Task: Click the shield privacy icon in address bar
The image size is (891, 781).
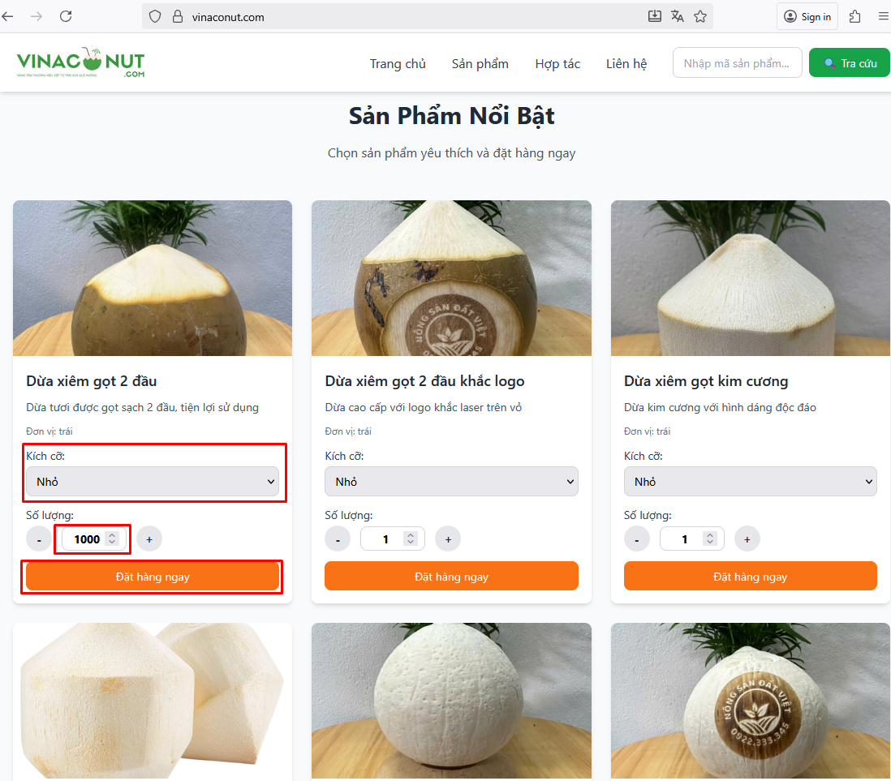Action: [x=153, y=16]
